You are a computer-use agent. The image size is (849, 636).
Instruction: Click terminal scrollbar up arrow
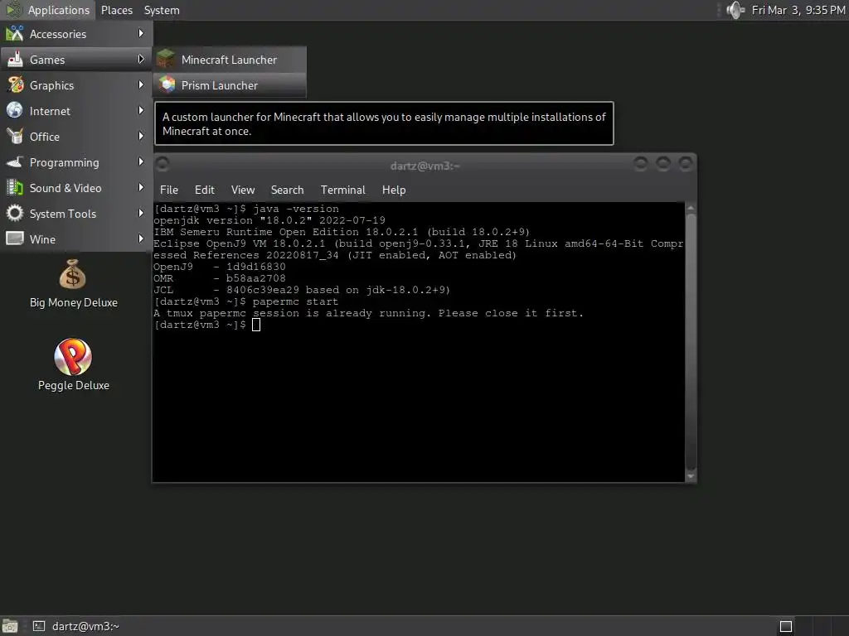(691, 208)
